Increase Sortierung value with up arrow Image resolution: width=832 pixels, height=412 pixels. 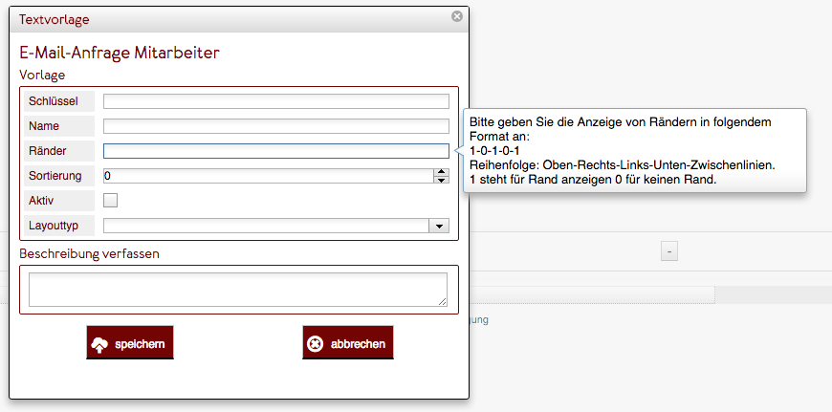(x=442, y=172)
